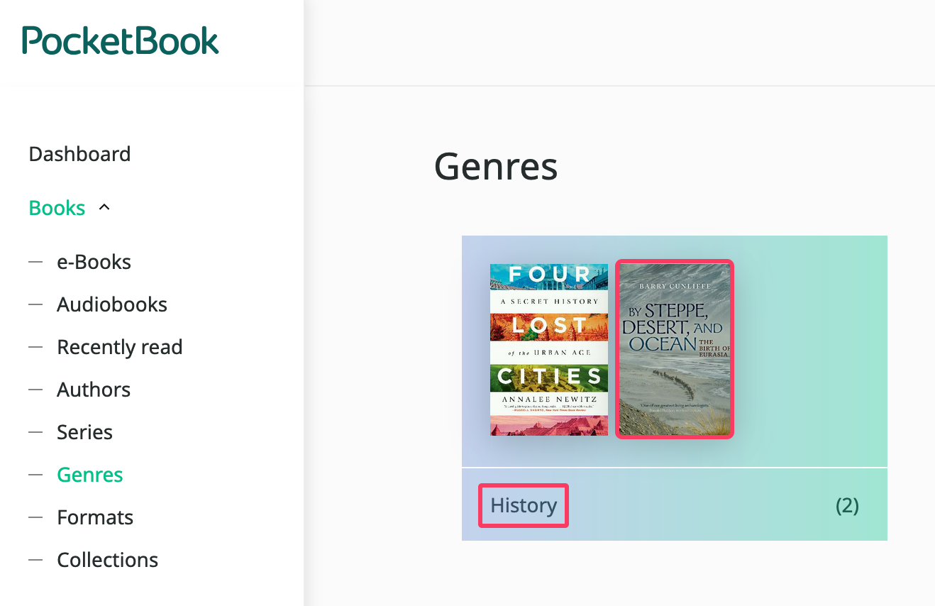Open e-Books in the sidebar
The width and height of the screenshot is (935, 606).
(x=94, y=262)
